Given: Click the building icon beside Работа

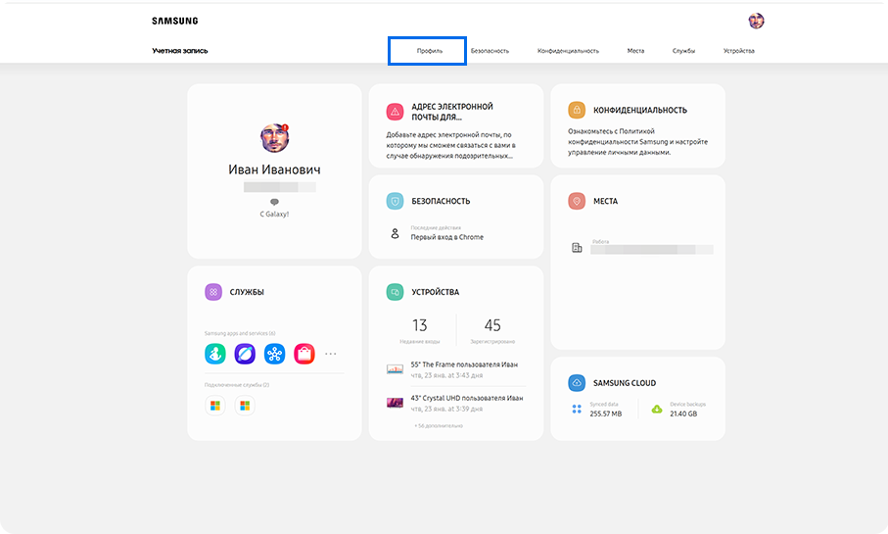Looking at the screenshot, I should (x=577, y=247).
